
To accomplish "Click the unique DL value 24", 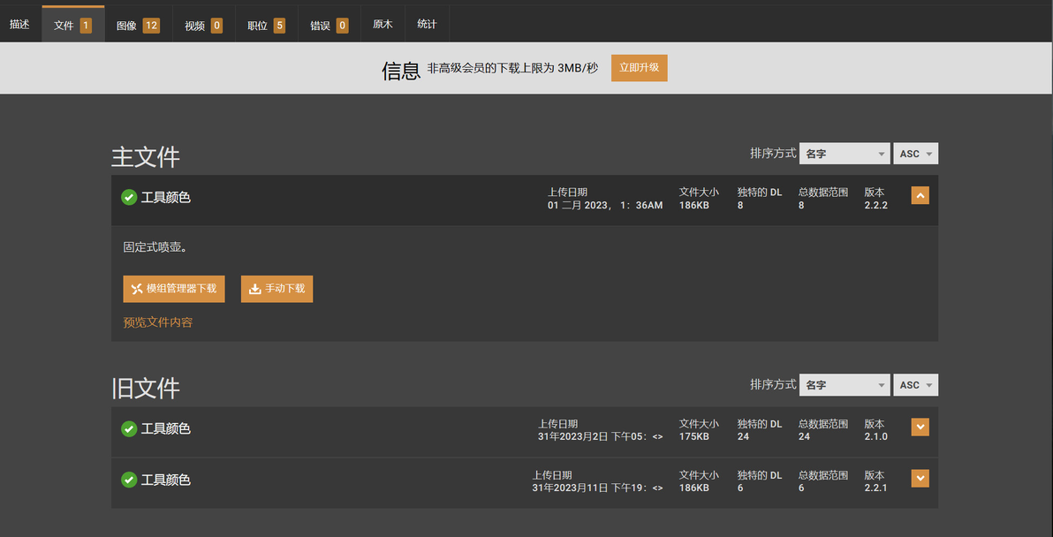I will coord(743,436).
